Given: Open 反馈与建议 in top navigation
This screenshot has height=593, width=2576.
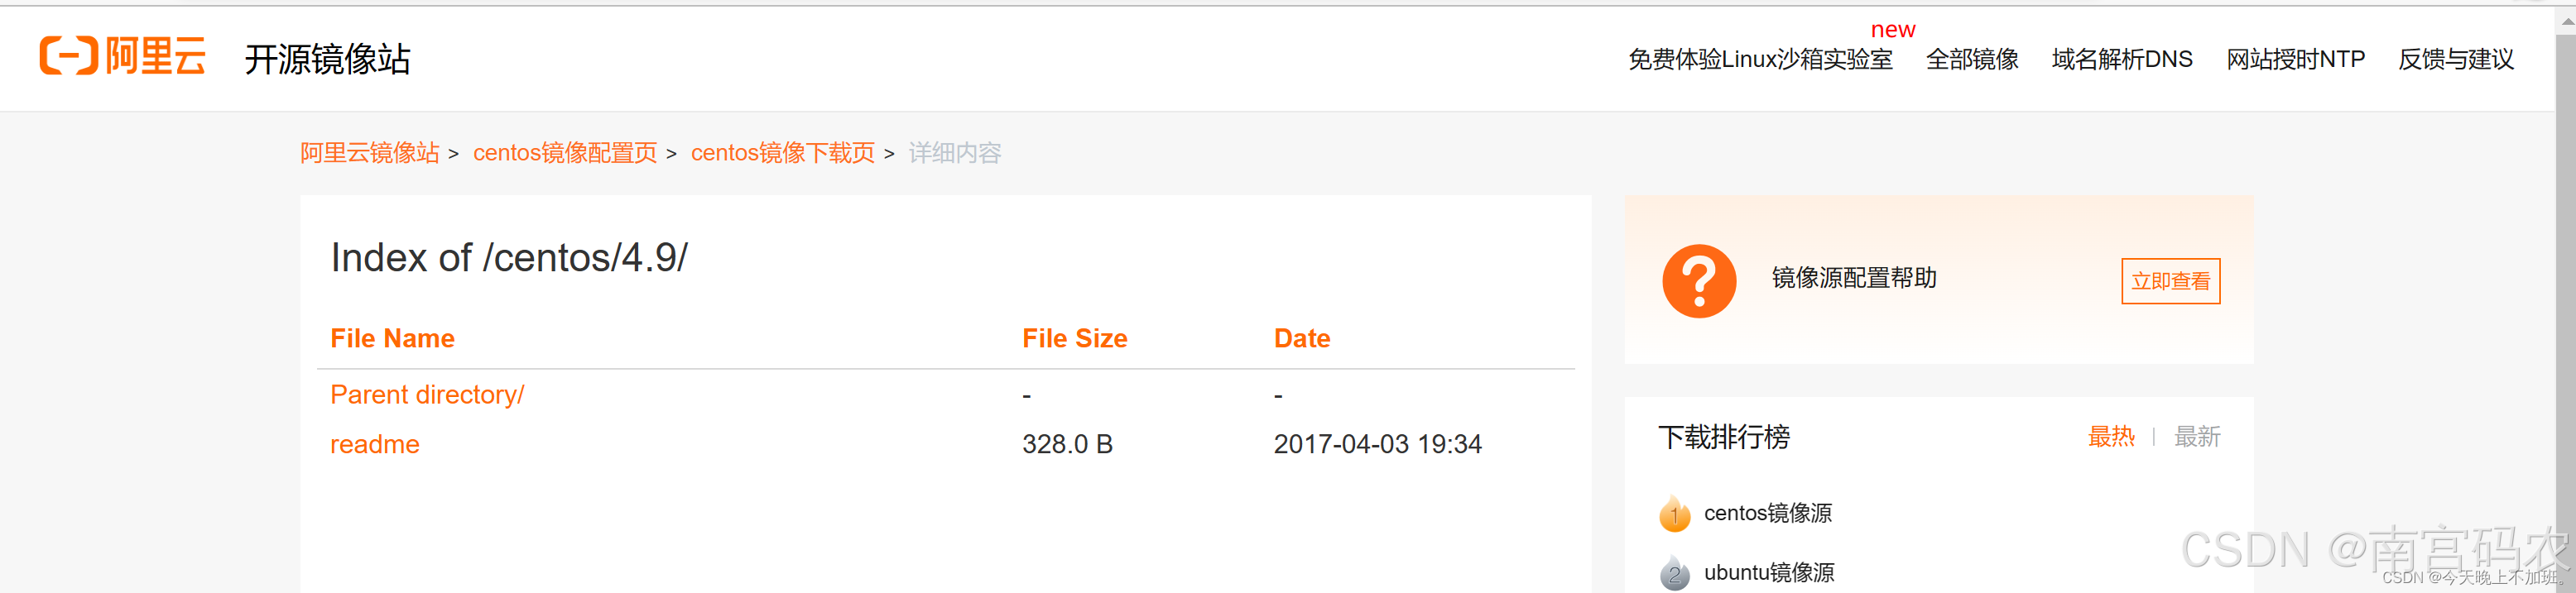Looking at the screenshot, I should (2456, 59).
